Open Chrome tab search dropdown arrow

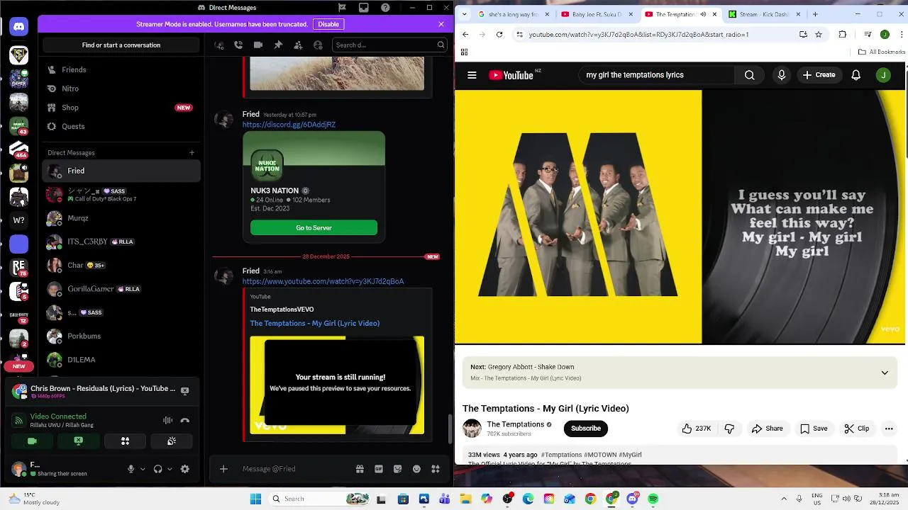[465, 14]
